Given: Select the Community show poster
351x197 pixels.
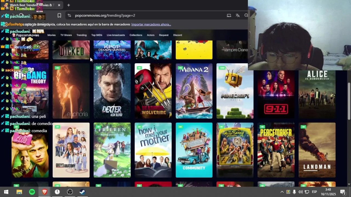Looking at the screenshot, I should click(194, 150).
